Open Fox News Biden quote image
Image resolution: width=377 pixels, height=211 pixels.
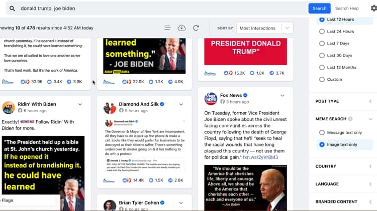[x=245, y=188]
